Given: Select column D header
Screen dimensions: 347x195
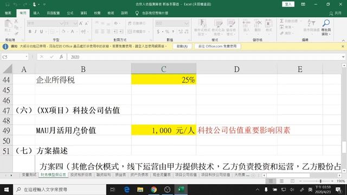Looking at the screenshot, I should tap(236, 69).
